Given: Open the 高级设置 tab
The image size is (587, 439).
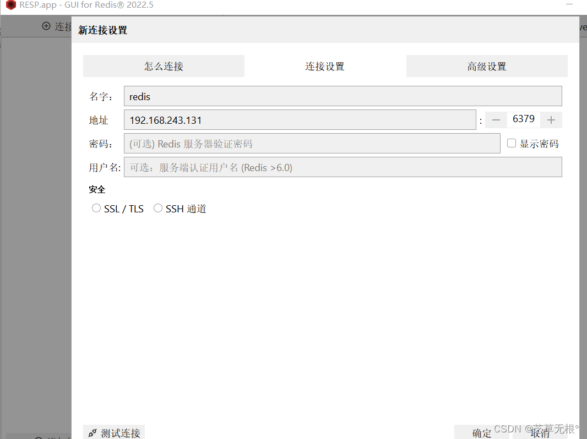Looking at the screenshot, I should (487, 66).
